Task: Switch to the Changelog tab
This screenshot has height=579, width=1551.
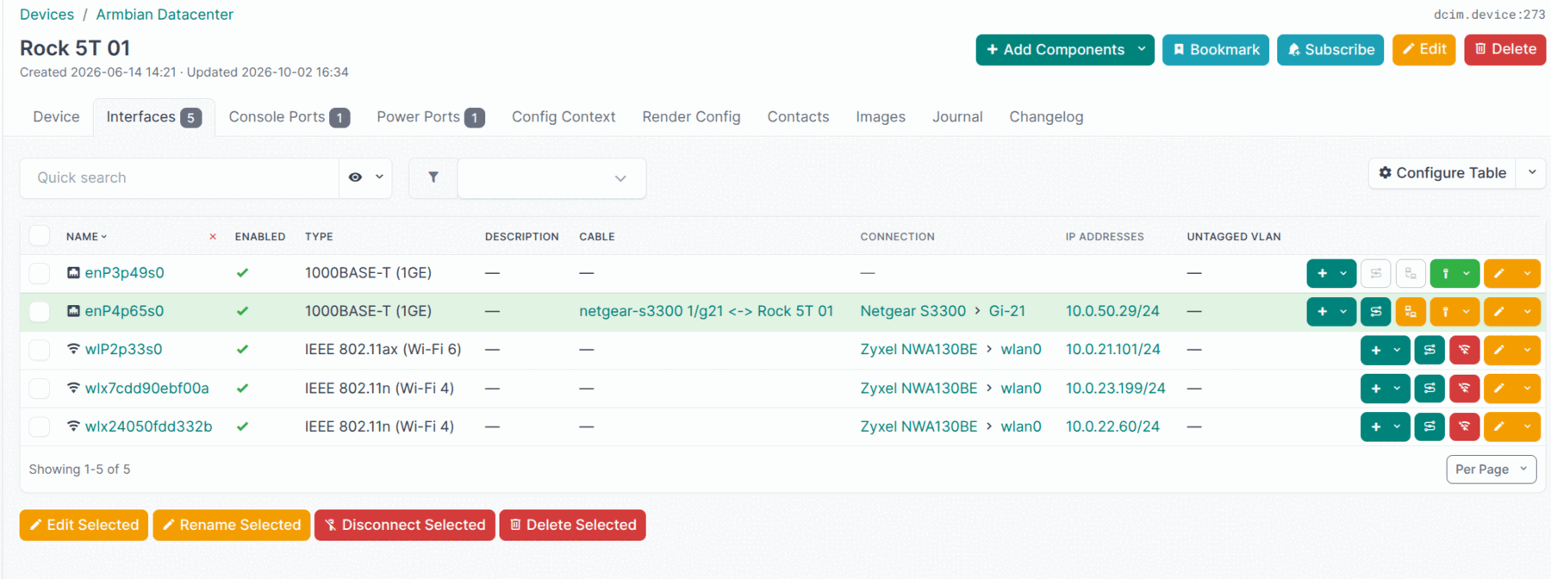Action: tap(1046, 117)
